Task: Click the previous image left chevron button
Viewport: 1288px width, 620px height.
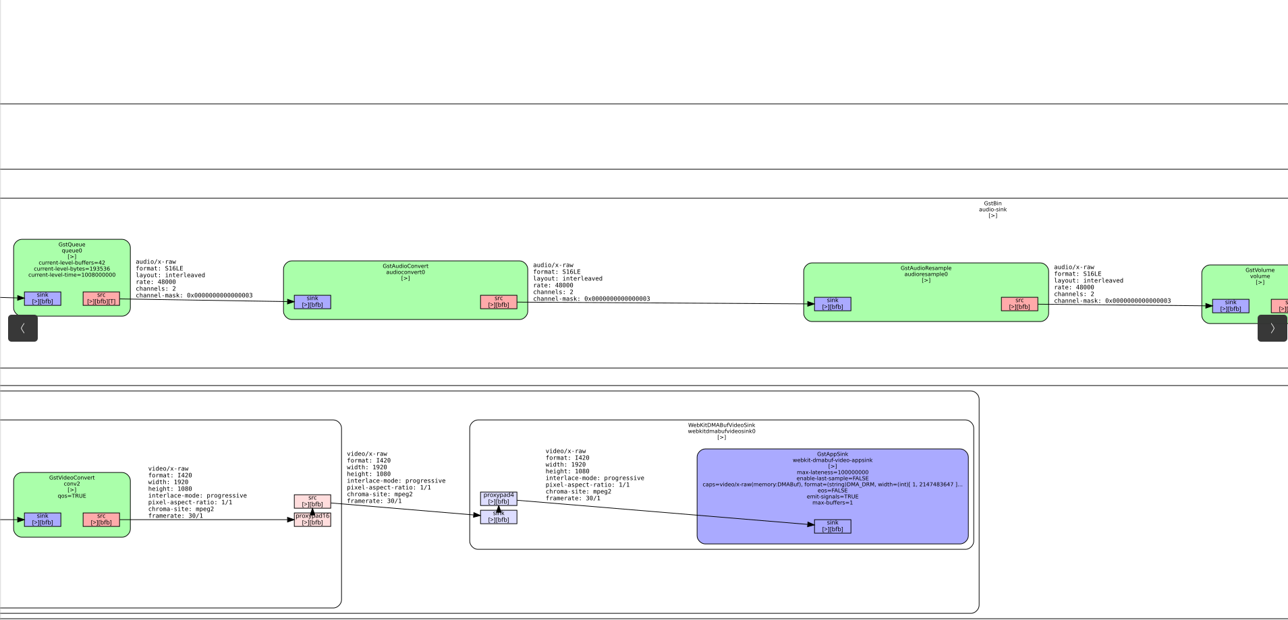Action: [23, 328]
